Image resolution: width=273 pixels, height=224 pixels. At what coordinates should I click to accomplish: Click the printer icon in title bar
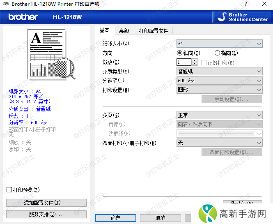point(6,4)
